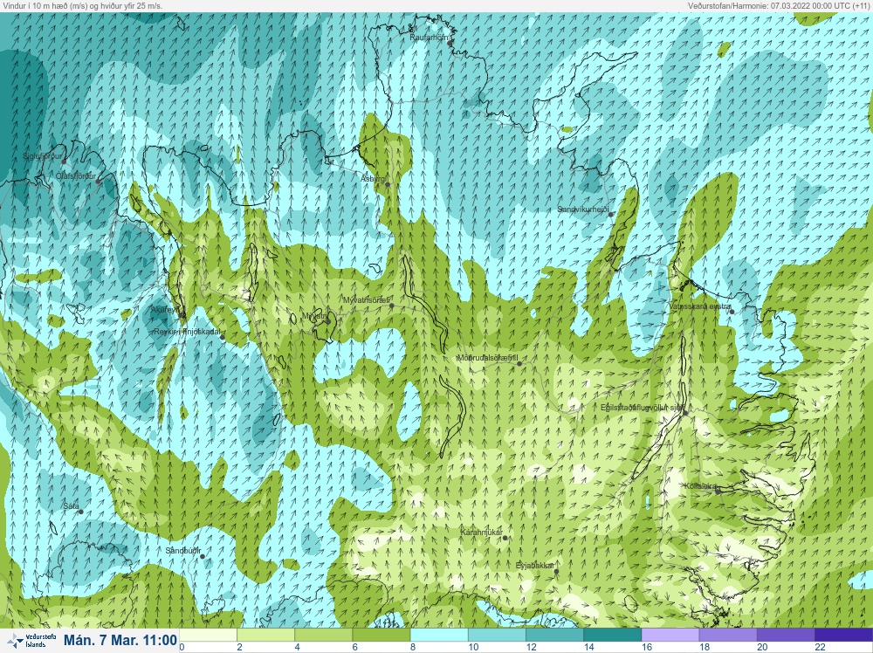Select the Ásbyrgi station marker

[388, 184]
